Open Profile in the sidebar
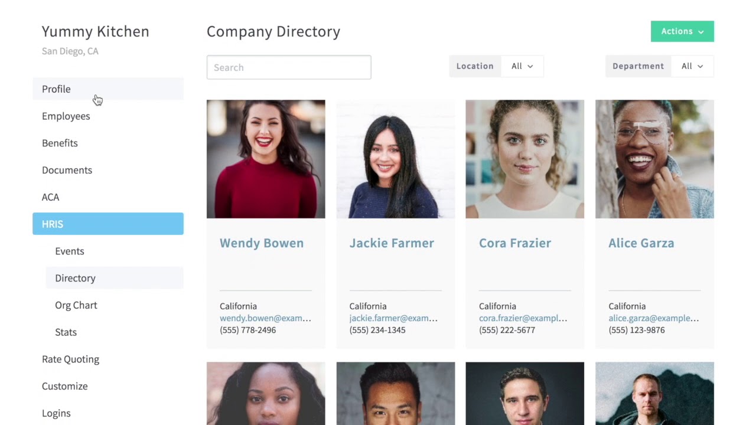The image size is (756, 425). (56, 89)
